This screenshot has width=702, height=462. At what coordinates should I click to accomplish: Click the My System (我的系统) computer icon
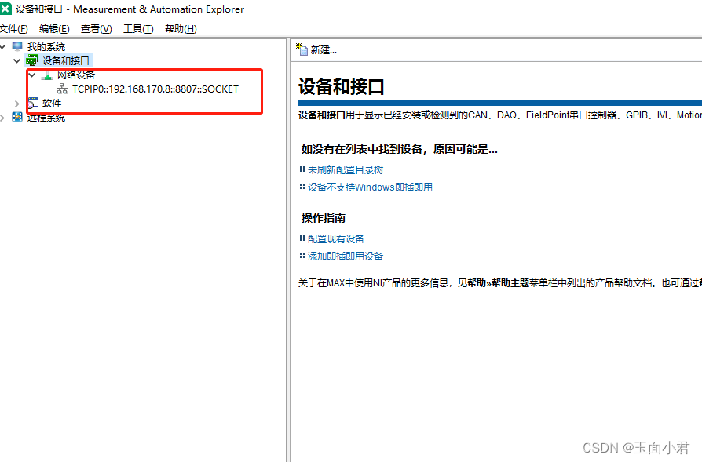coord(17,46)
